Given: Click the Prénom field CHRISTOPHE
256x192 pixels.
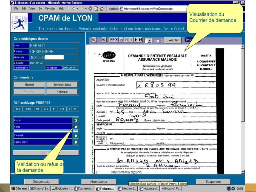Looking at the screenshot, I should pos(54,51).
